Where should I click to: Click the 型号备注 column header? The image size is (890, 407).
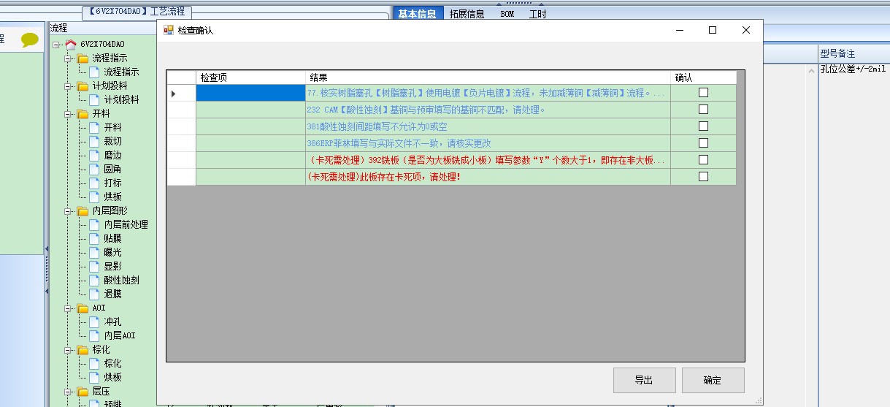click(853, 54)
